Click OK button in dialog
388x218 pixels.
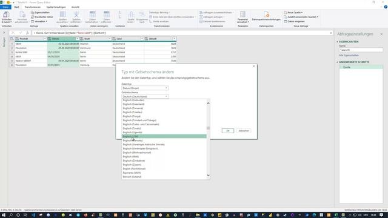[x=228, y=131]
